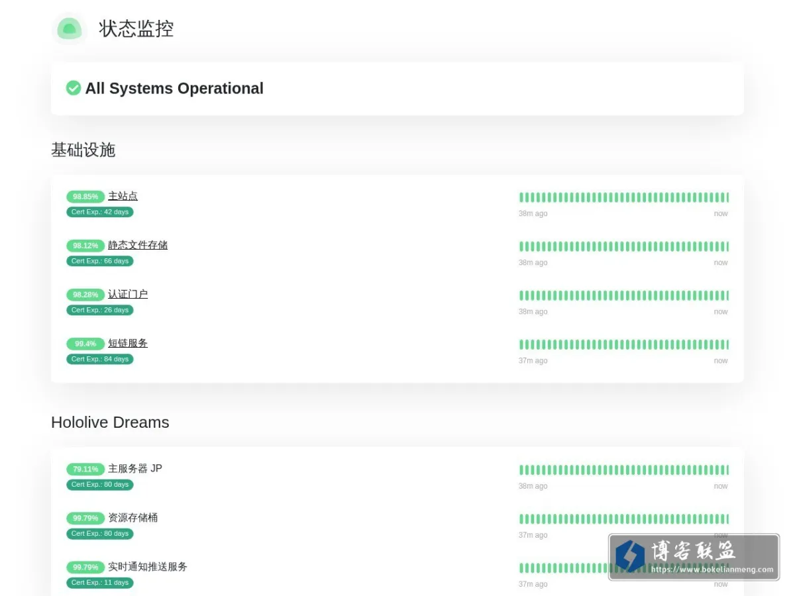
Task: Click the 98.12% badge for 静态文件存储
Action: point(85,246)
